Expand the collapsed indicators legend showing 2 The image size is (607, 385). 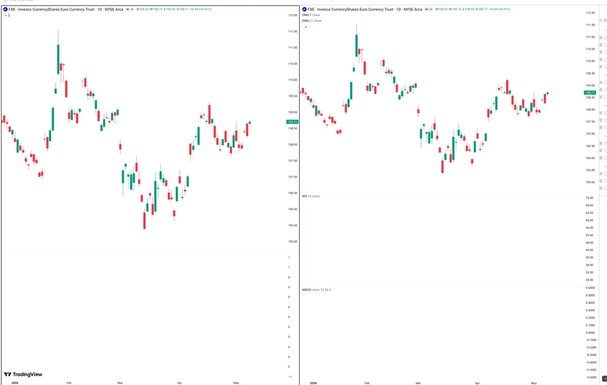7,15
